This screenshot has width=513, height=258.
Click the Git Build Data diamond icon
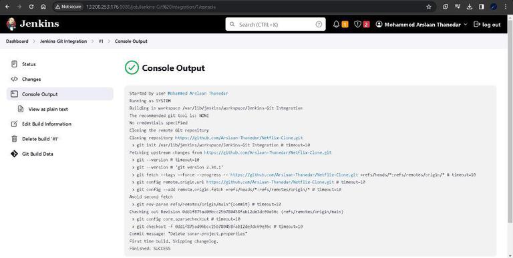(x=14, y=154)
